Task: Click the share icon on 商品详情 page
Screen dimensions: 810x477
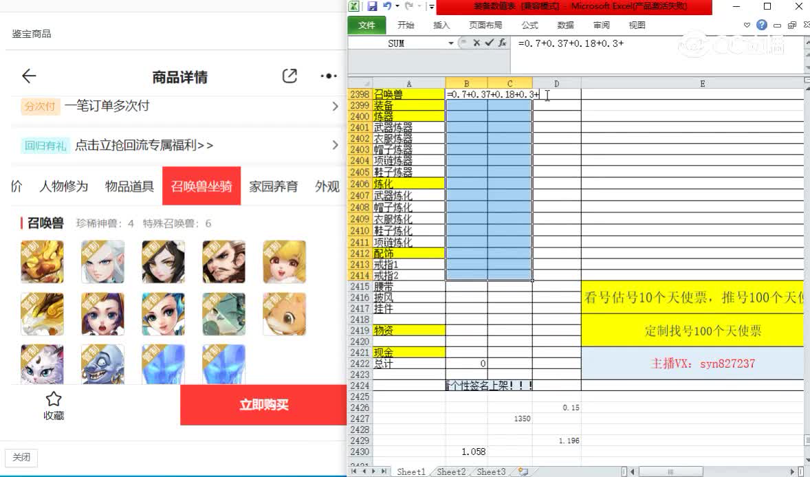Action: (289, 76)
